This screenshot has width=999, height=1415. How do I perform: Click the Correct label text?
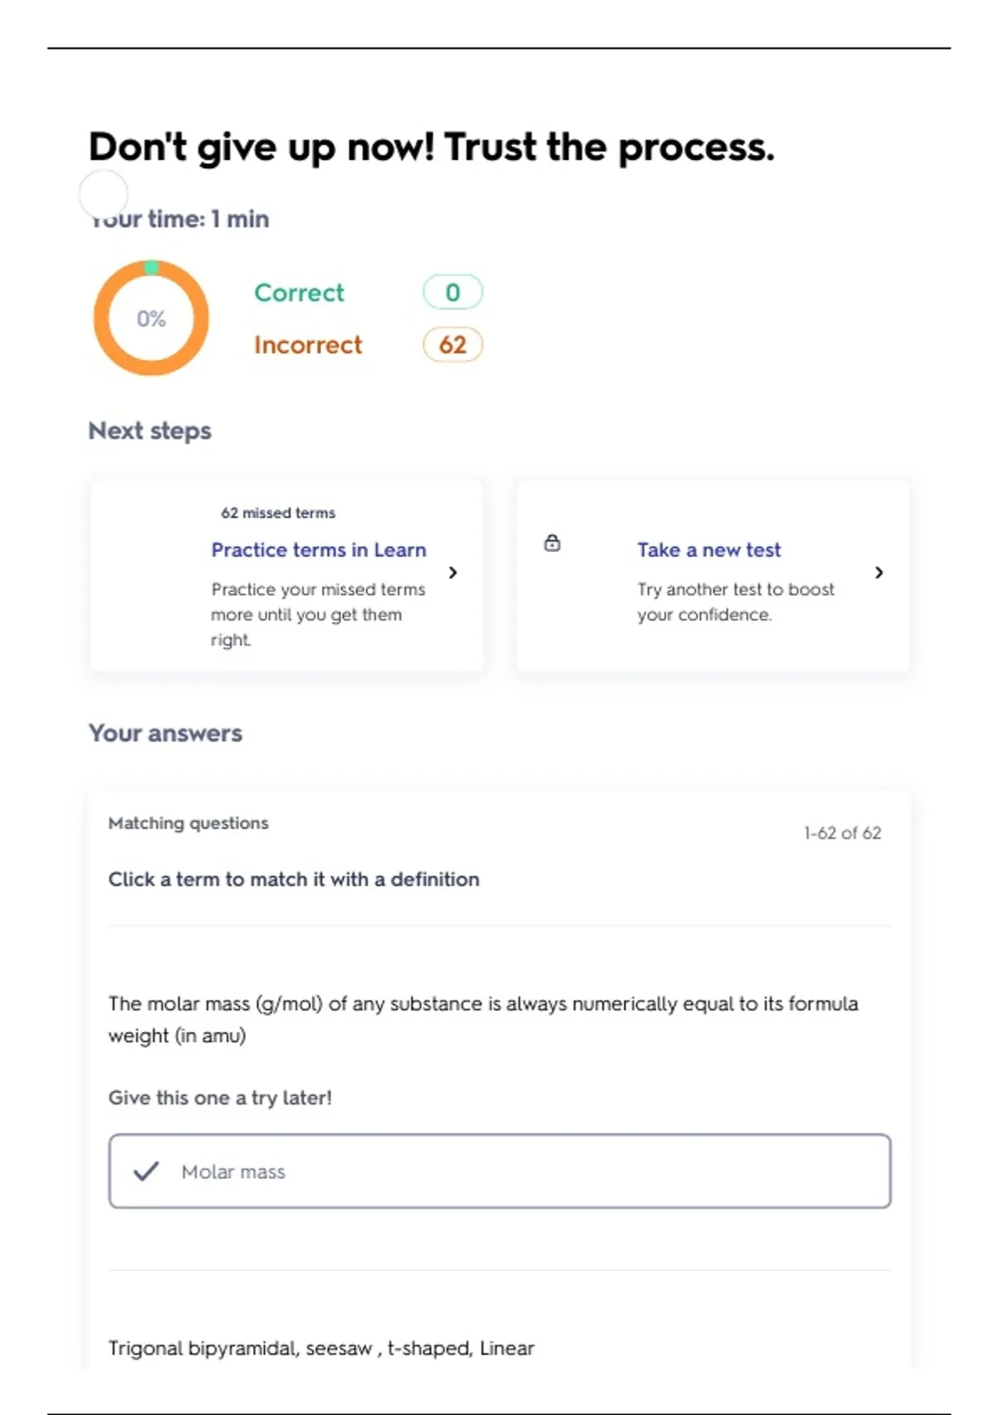click(299, 293)
